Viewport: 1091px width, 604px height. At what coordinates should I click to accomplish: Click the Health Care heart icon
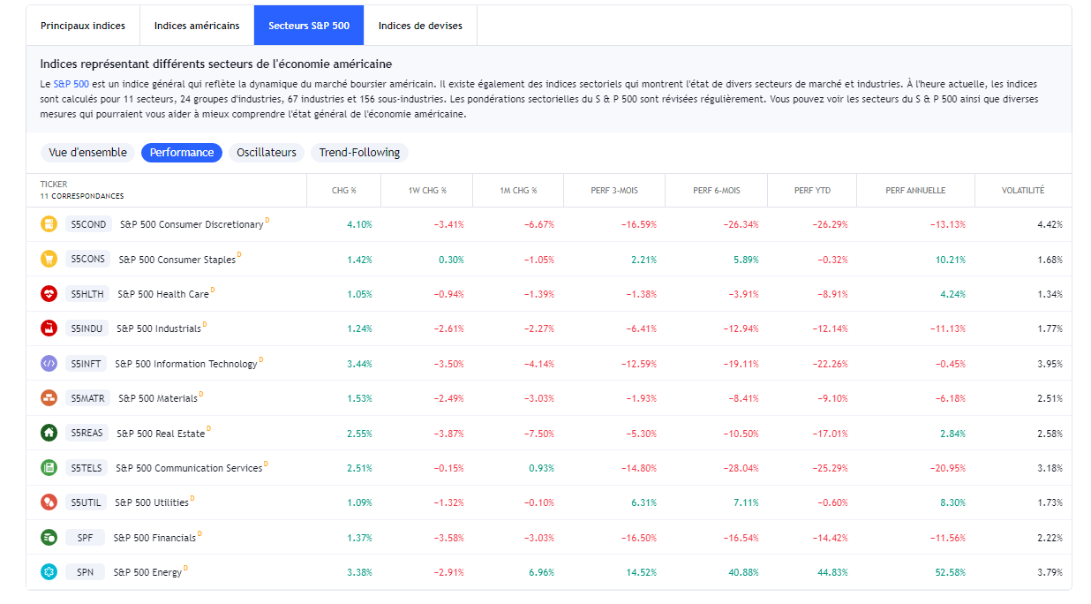coord(49,294)
